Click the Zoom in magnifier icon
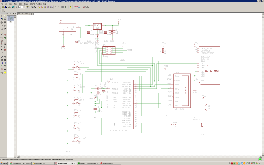Image resolution: width=264 pixels, height=165 pixels. [42, 7]
